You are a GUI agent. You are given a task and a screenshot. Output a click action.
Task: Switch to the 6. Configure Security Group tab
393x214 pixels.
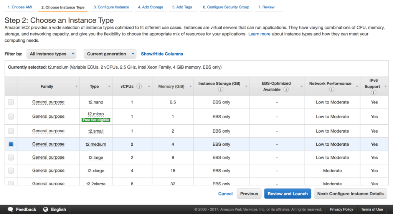(x=226, y=7)
